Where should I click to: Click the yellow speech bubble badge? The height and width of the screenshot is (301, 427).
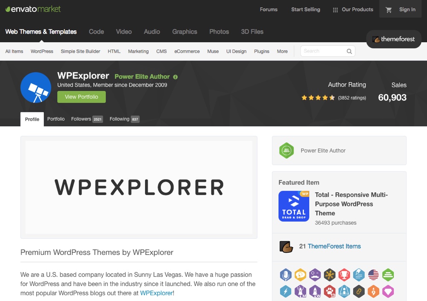tap(300, 275)
